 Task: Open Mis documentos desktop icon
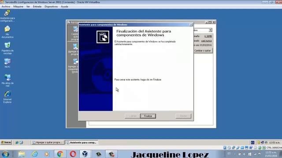pos(7,32)
